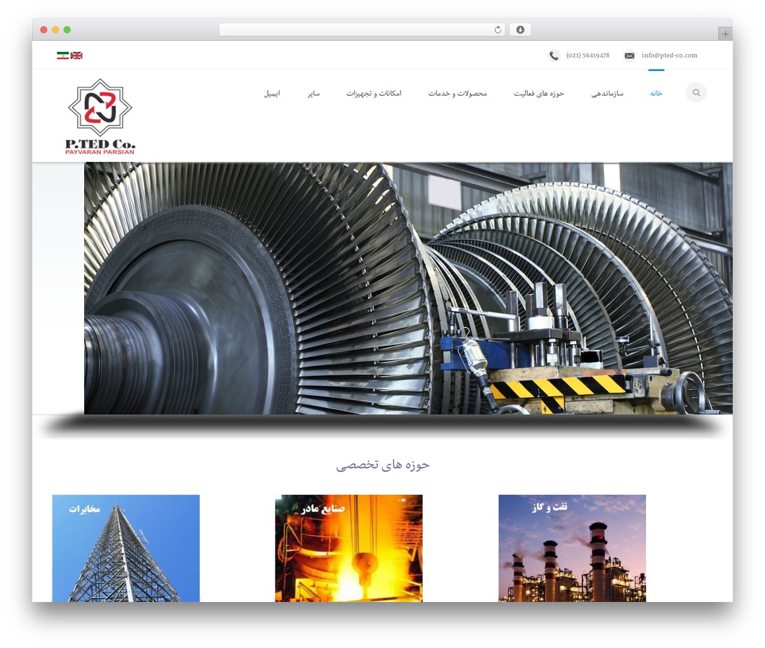Image resolution: width=765 pixels, height=648 pixels.
Task: Focus the browser address bar
Action: tap(362, 30)
